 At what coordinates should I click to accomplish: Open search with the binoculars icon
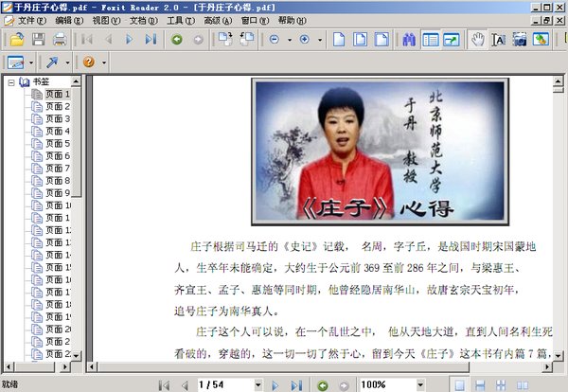tap(409, 39)
